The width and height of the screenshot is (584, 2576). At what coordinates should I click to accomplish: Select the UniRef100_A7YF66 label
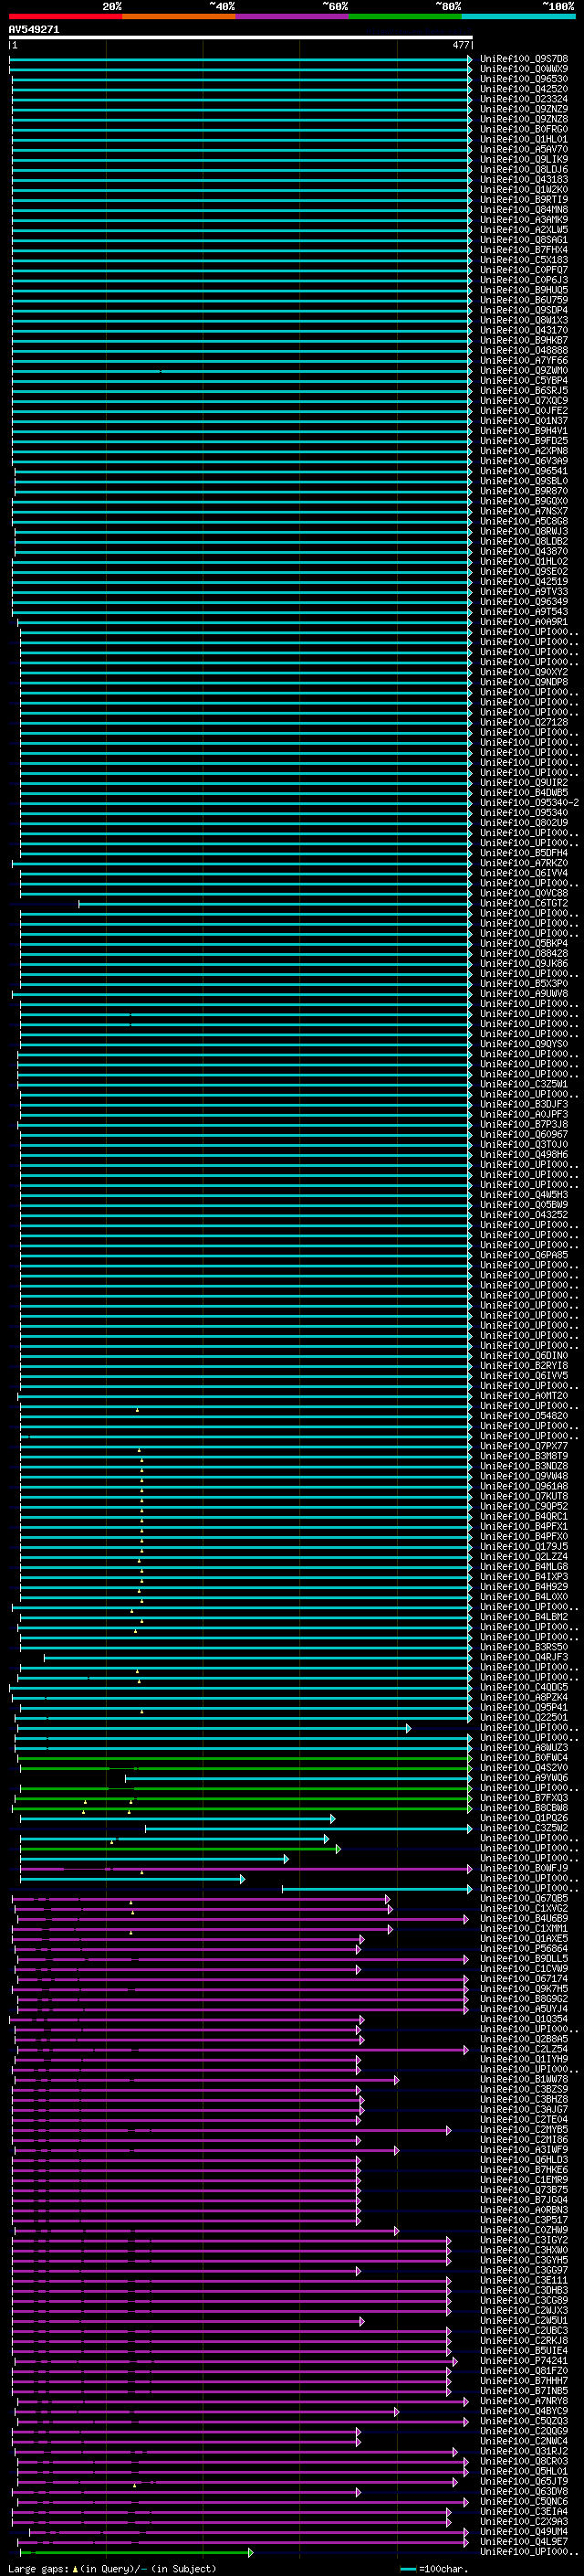[x=523, y=360]
